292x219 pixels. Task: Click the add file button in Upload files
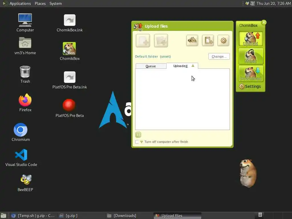[143, 40]
